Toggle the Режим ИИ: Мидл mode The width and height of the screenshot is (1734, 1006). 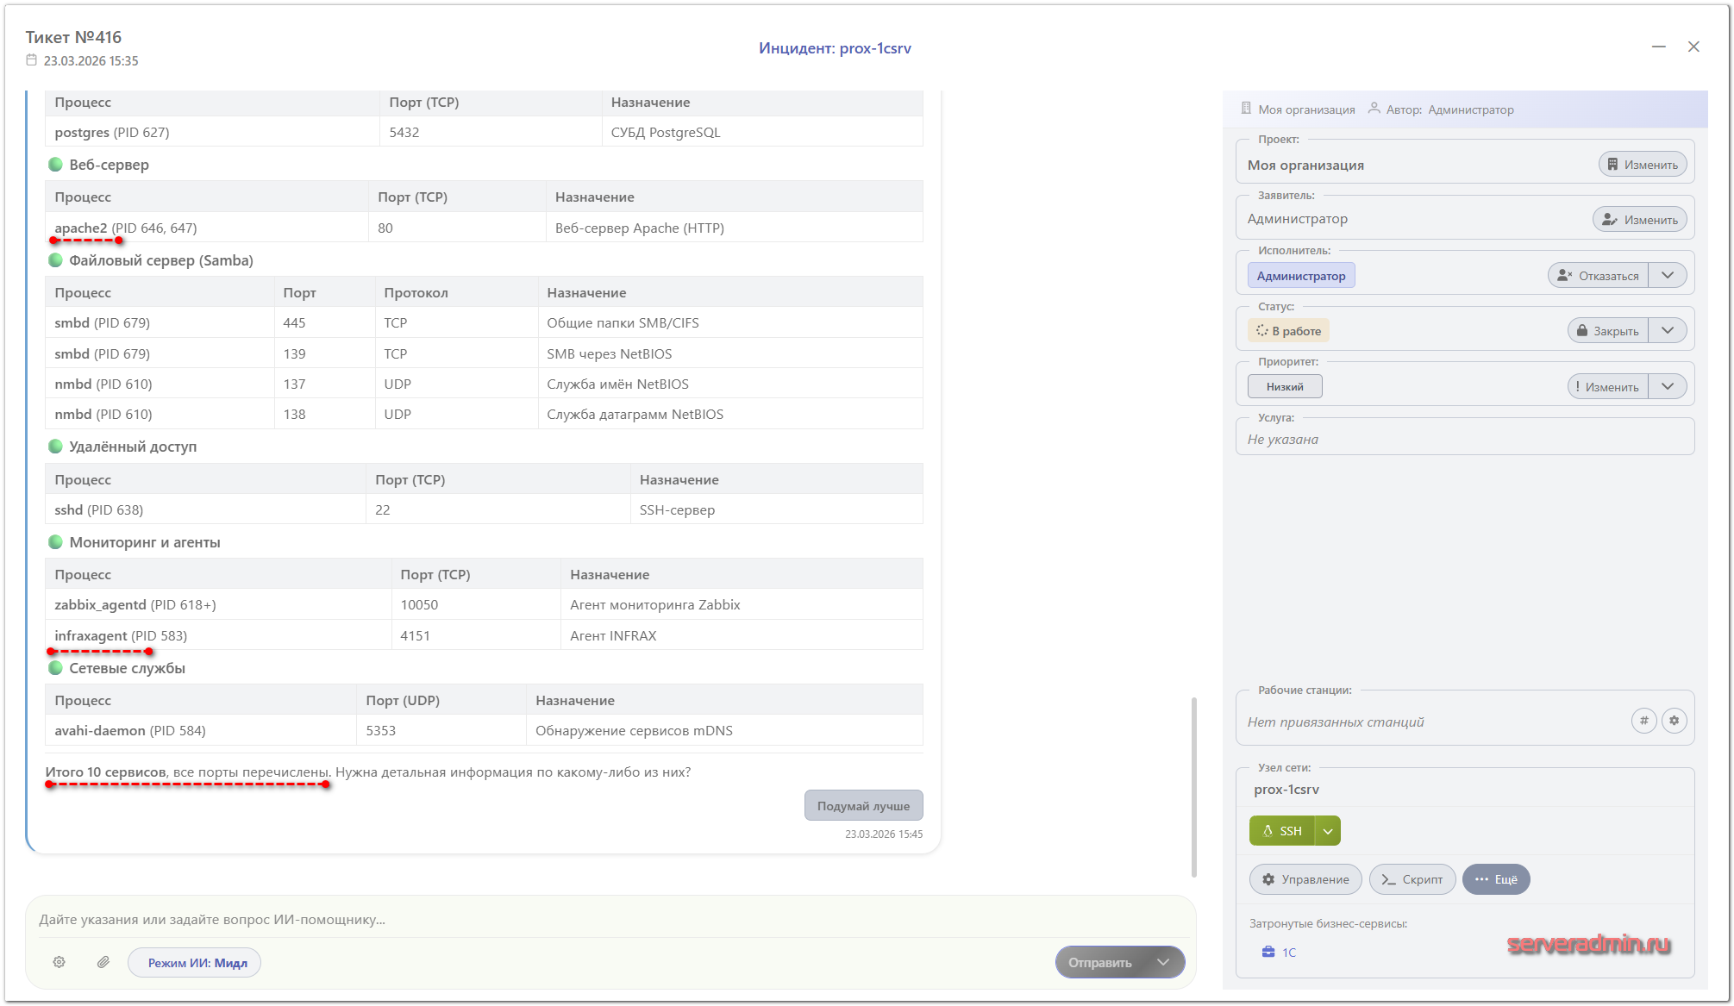(195, 962)
